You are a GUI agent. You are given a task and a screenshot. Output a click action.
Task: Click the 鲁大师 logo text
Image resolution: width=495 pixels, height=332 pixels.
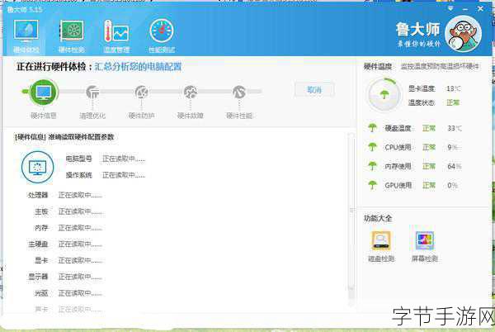point(417,30)
